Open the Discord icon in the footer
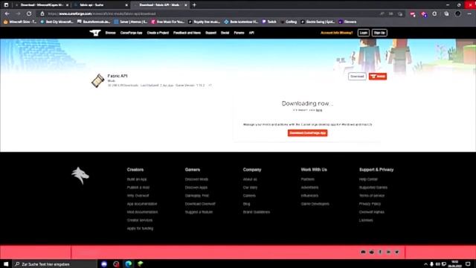 [x=363, y=252]
